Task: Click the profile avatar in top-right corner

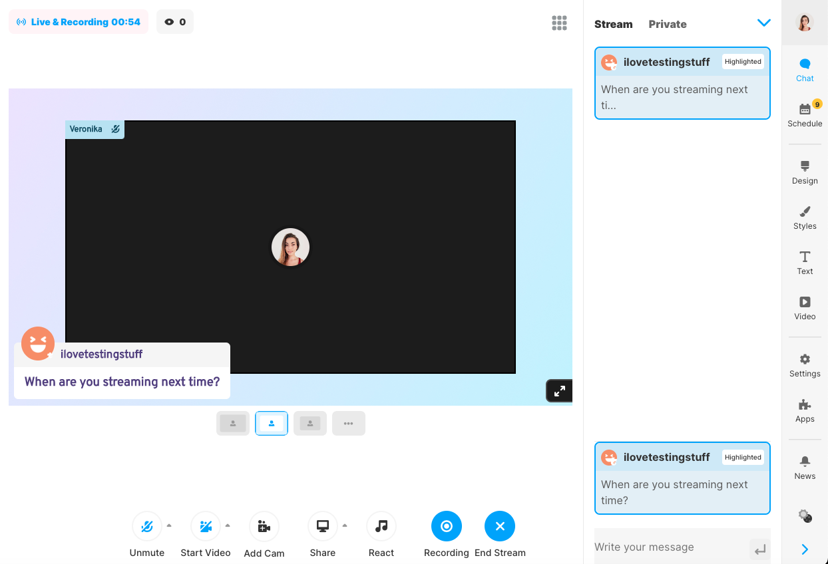Action: click(x=805, y=23)
